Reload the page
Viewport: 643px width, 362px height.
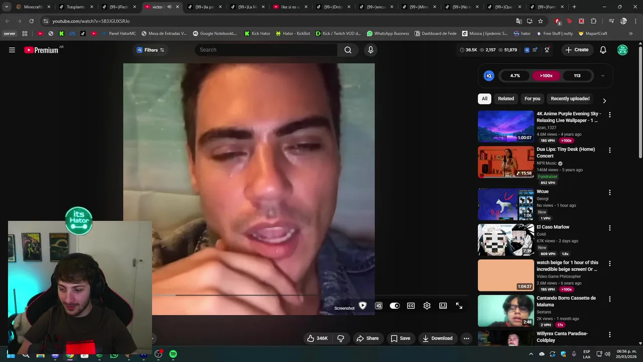31,21
